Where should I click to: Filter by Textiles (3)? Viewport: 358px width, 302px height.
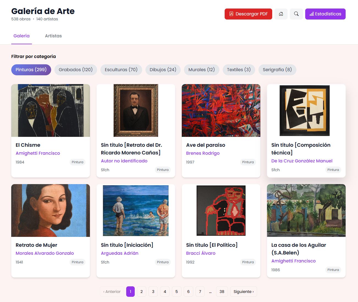point(239,70)
